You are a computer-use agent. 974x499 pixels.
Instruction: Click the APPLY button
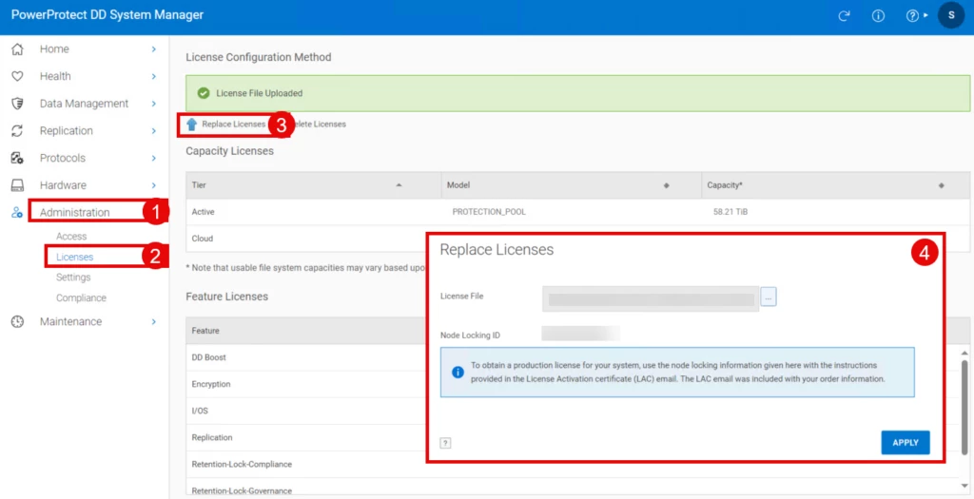coord(906,443)
